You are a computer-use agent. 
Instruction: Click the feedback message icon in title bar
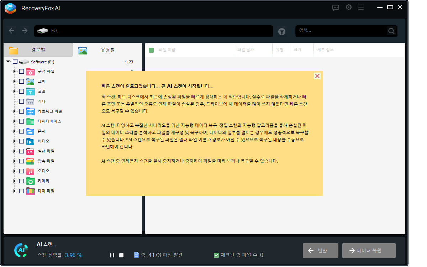pos(336,7)
